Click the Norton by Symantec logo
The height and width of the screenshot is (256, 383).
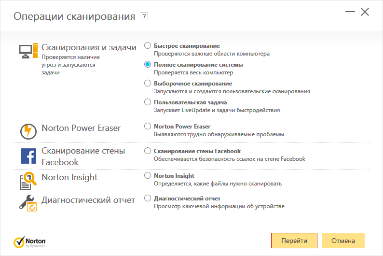29,242
